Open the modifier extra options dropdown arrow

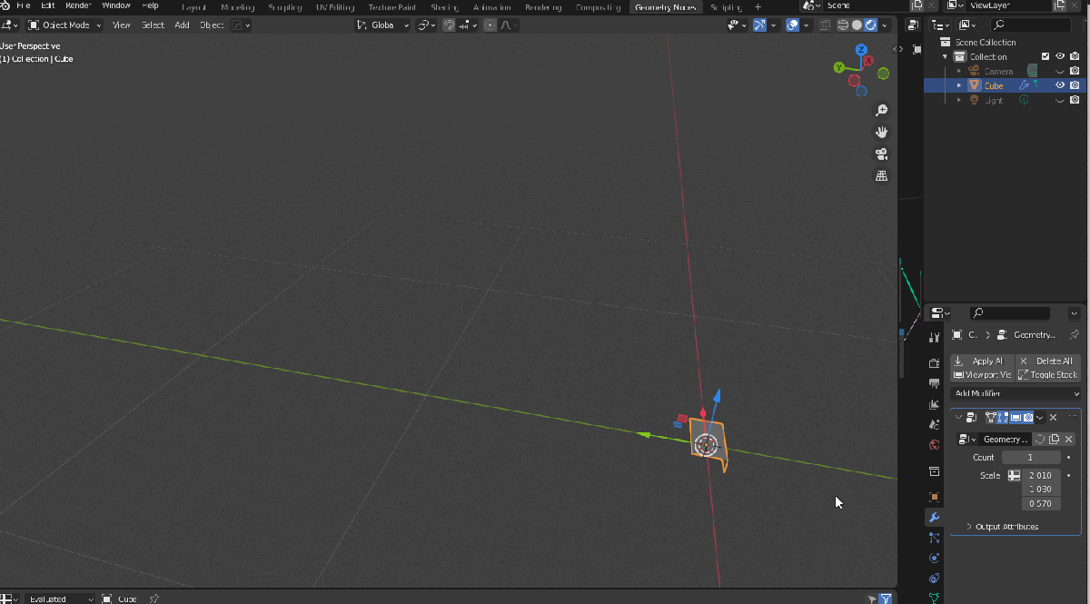[1040, 417]
